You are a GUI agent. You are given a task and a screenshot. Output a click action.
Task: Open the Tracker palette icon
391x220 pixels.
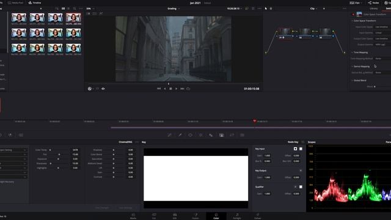click(x=201, y=135)
